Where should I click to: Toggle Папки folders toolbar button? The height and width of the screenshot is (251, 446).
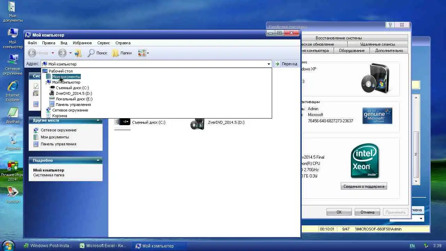click(122, 53)
